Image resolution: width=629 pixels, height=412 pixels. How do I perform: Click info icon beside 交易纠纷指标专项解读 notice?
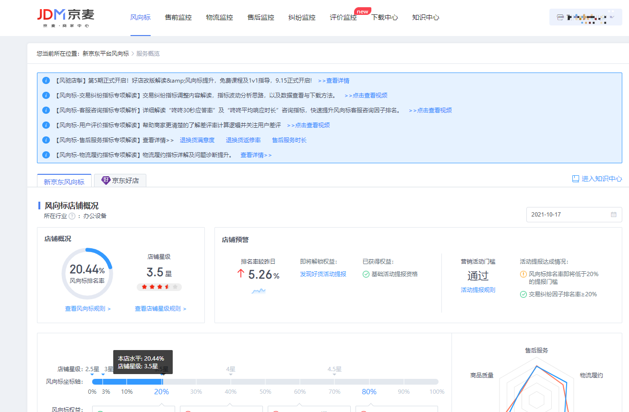coord(46,96)
